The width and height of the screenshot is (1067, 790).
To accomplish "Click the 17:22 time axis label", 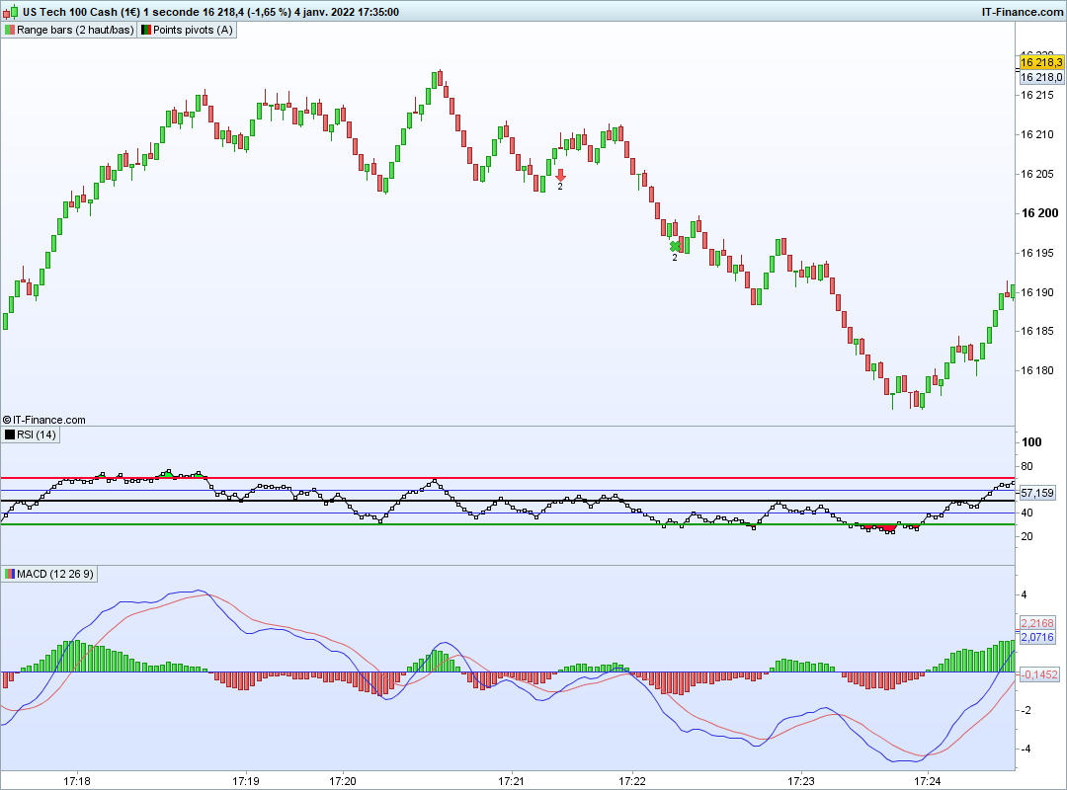I will [632, 781].
